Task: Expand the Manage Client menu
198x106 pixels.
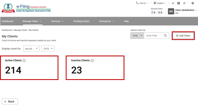Action: tap(32, 21)
